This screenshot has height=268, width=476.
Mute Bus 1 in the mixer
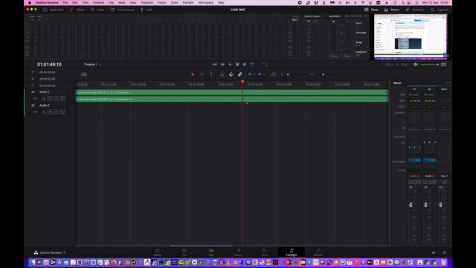point(445,182)
